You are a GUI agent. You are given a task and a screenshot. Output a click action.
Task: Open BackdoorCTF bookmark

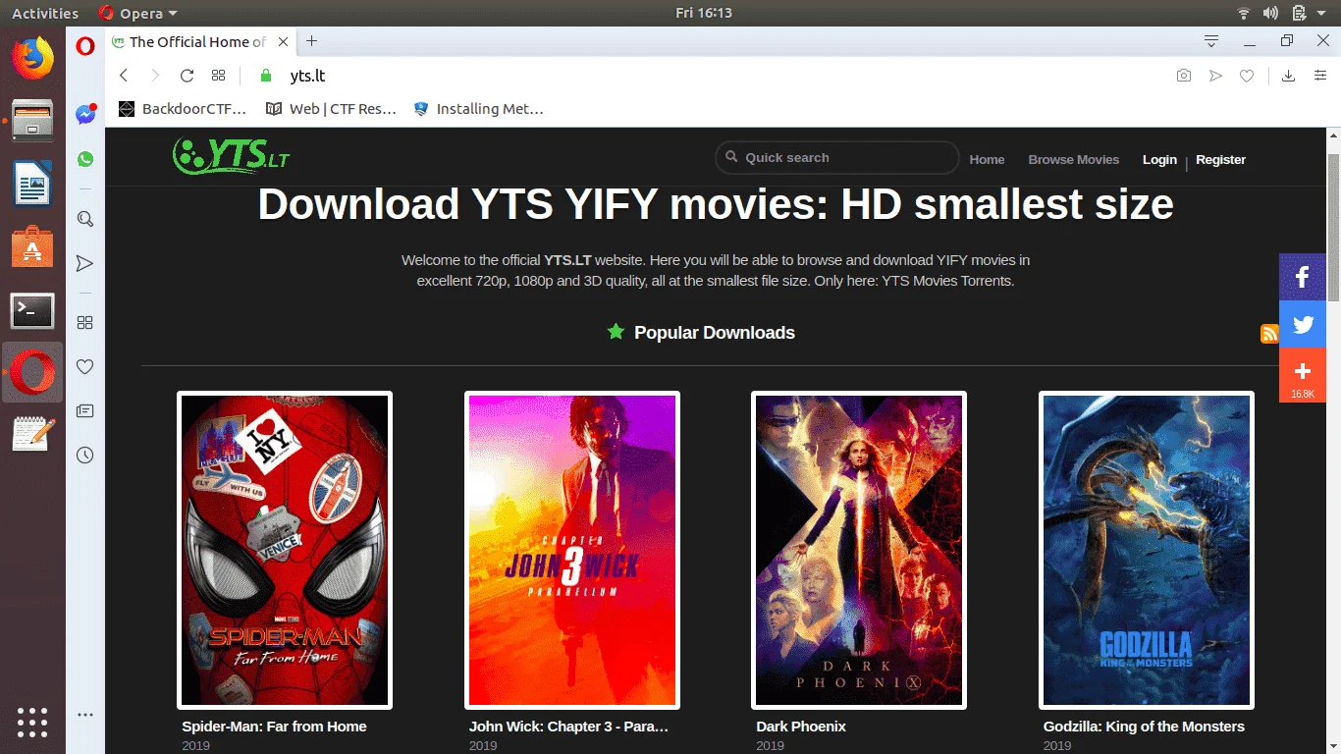183,109
